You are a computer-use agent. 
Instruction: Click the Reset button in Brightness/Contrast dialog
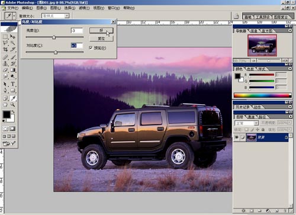(x=101, y=38)
